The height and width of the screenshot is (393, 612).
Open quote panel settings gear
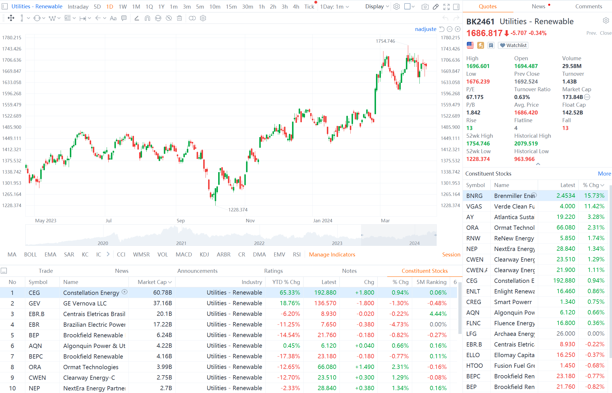(606, 21)
